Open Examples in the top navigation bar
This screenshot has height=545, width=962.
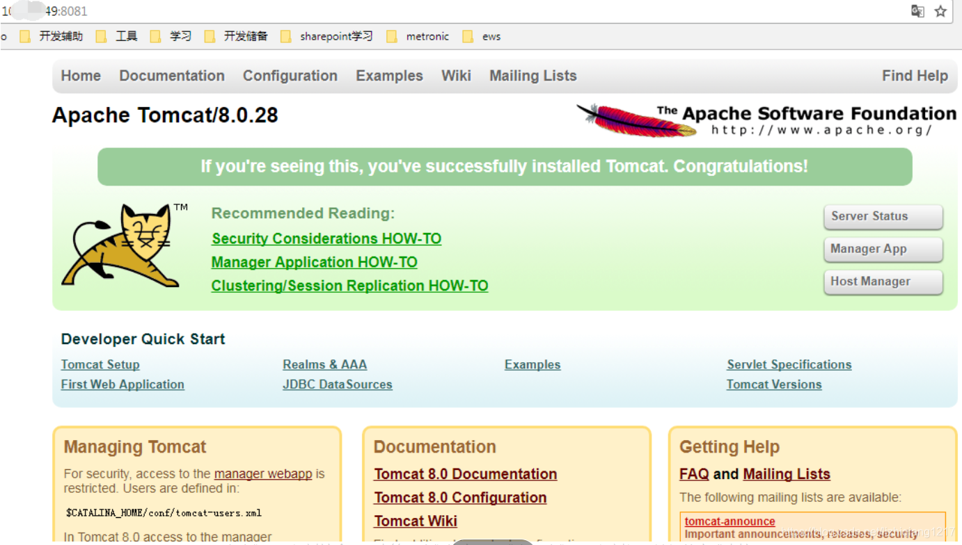pyautogui.click(x=389, y=76)
